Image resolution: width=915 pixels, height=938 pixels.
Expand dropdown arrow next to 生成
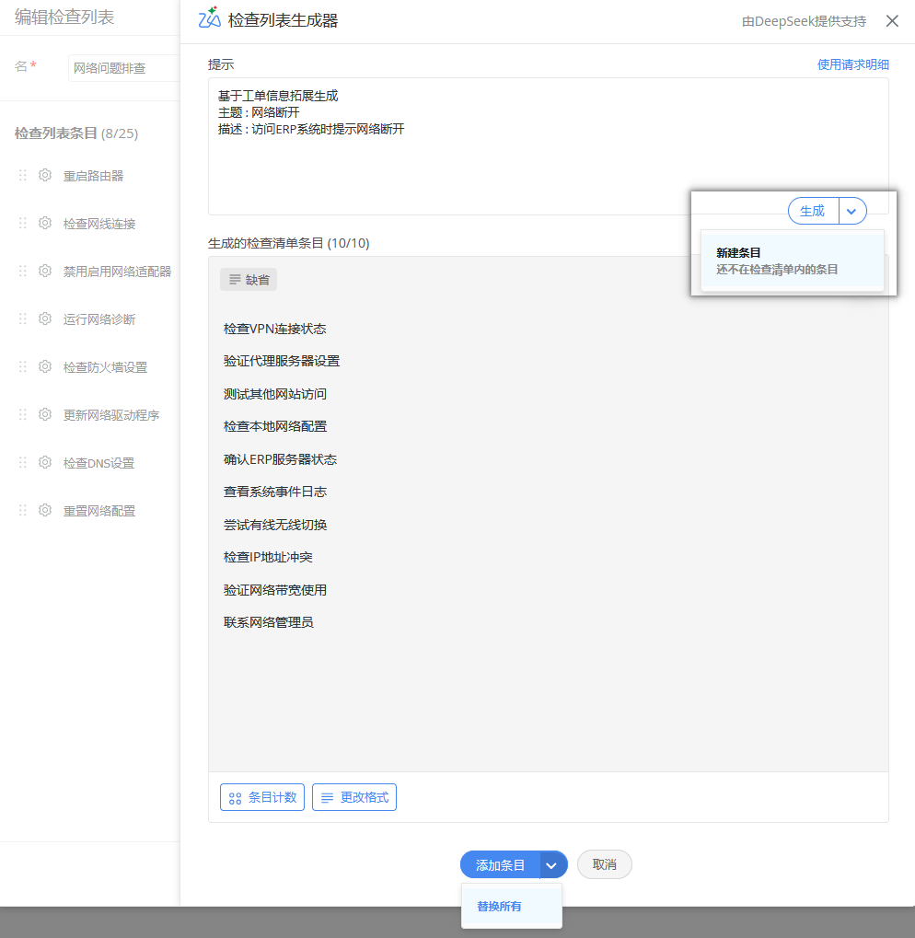point(852,212)
